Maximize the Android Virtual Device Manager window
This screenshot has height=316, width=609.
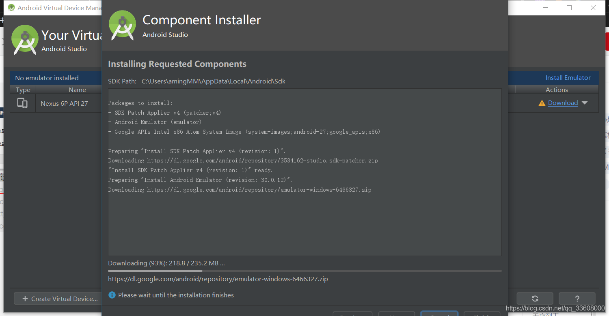click(x=569, y=8)
